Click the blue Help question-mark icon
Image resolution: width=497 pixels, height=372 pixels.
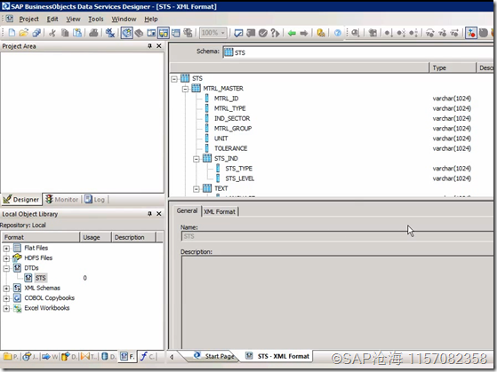coord(338,33)
